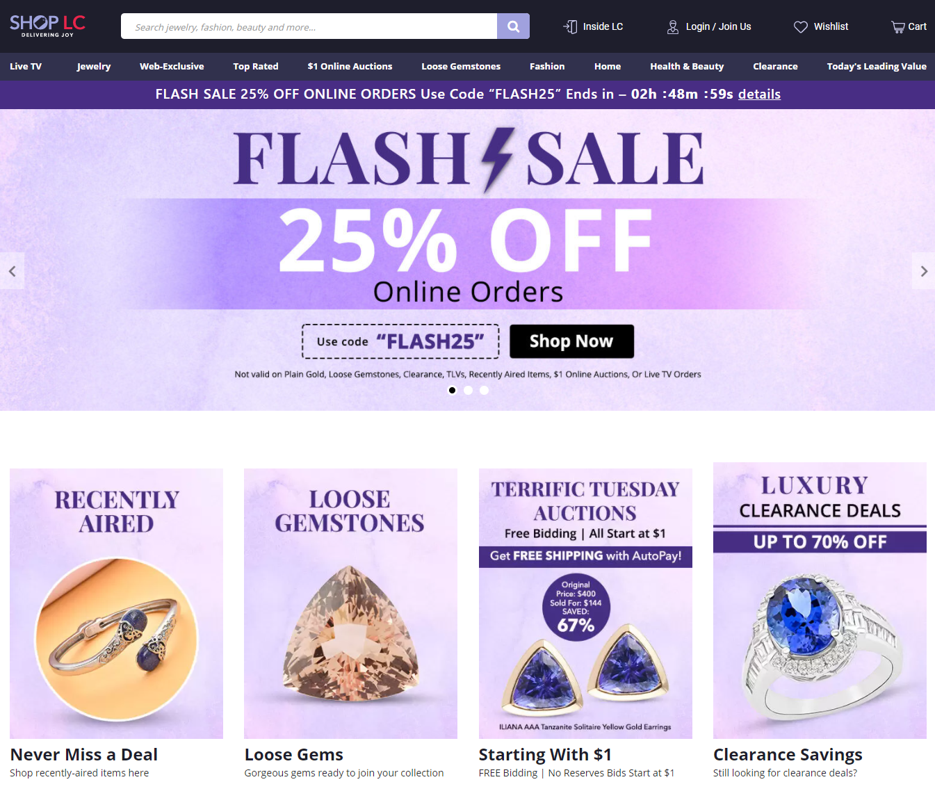The width and height of the screenshot is (935, 807).
Task: Click the magnifier search button
Action: click(513, 26)
